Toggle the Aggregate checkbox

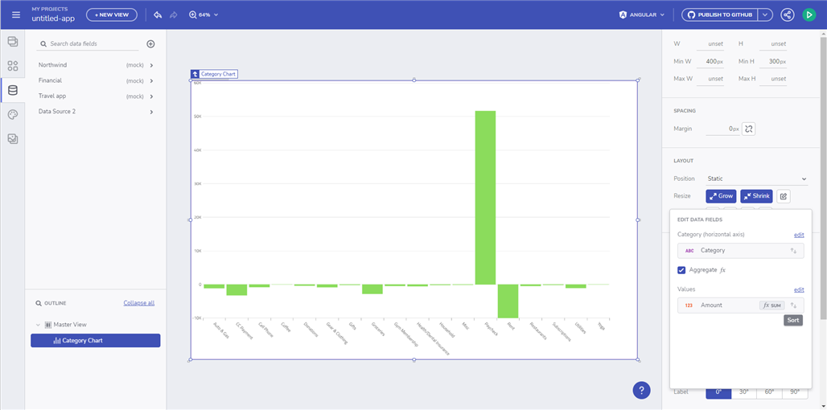pyautogui.click(x=681, y=270)
